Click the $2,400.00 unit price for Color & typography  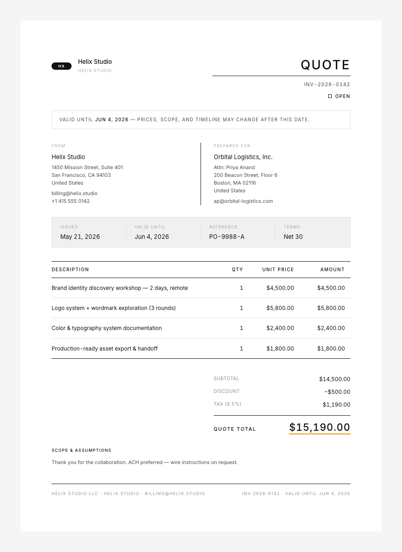click(280, 328)
